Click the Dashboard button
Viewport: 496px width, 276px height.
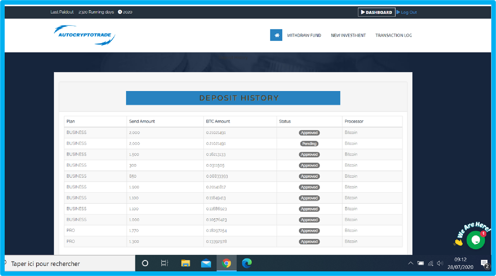coord(377,12)
